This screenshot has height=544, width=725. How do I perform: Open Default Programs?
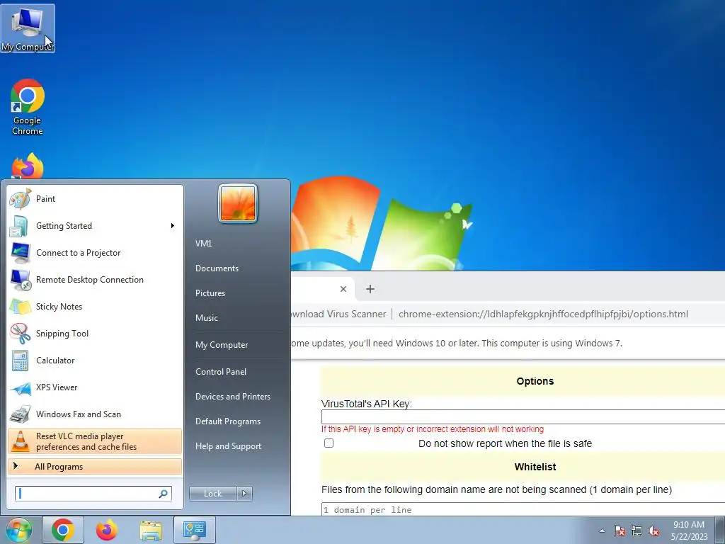click(228, 421)
